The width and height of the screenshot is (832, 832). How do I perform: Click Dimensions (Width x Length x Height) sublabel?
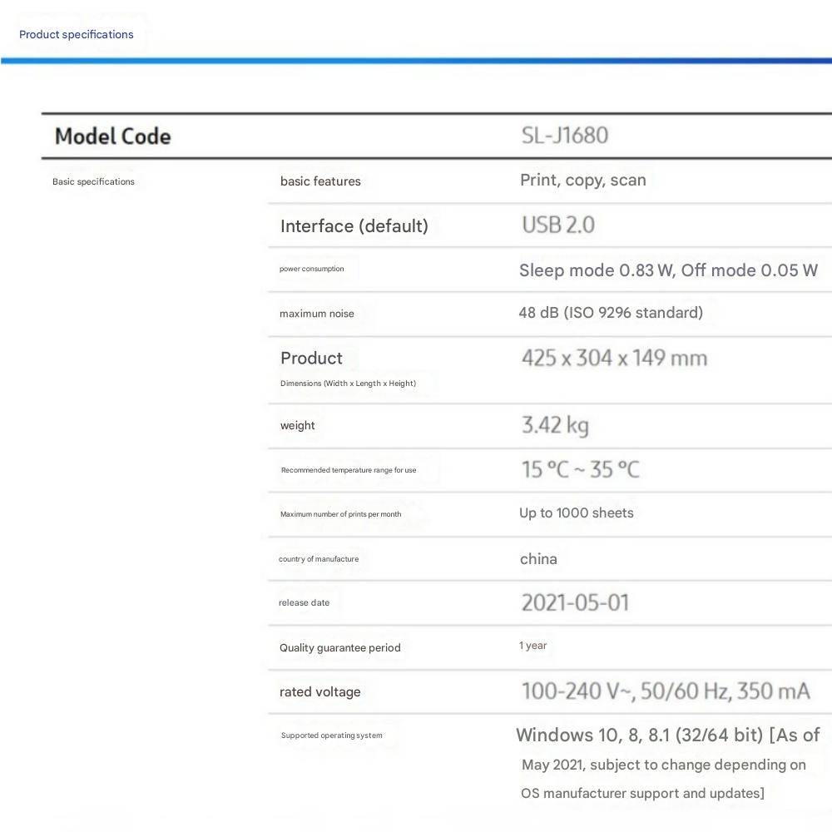(x=348, y=383)
